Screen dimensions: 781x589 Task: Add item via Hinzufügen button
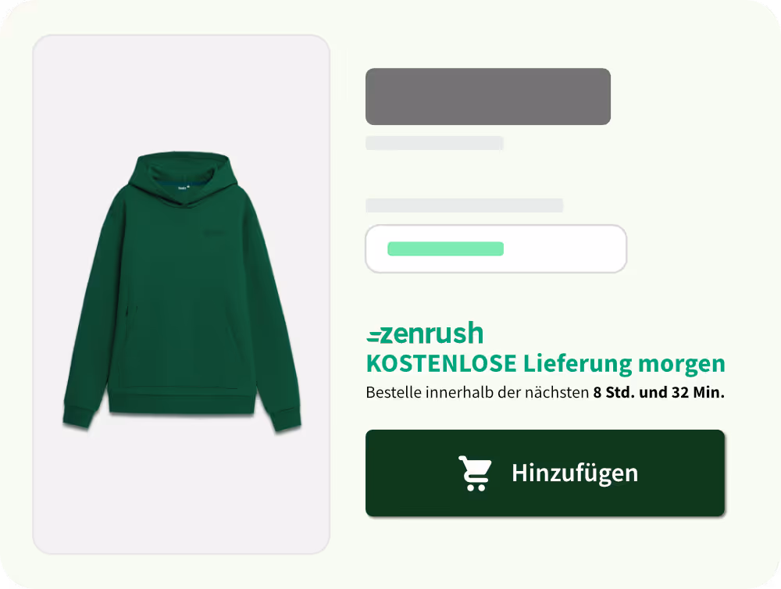click(545, 473)
